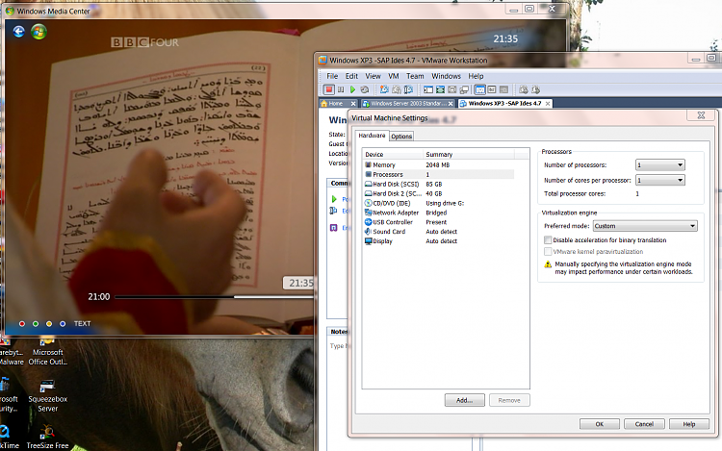Image resolution: width=722 pixels, height=451 pixels.
Task: Select the USB Controller row
Action: point(439,222)
